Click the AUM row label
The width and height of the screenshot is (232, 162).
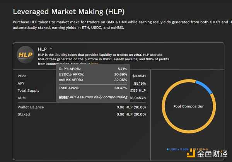coord(22,98)
